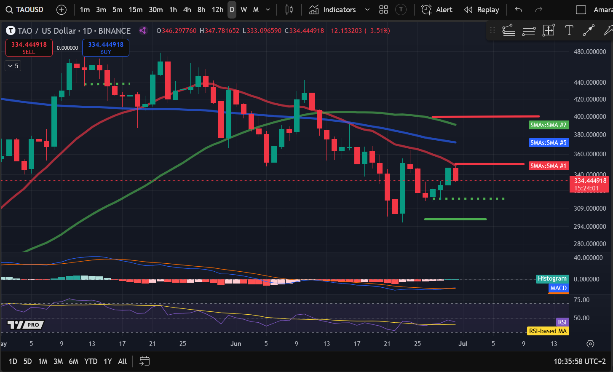Click the blue BUY price button
Image resolution: width=613 pixels, height=372 pixels.
106,48
